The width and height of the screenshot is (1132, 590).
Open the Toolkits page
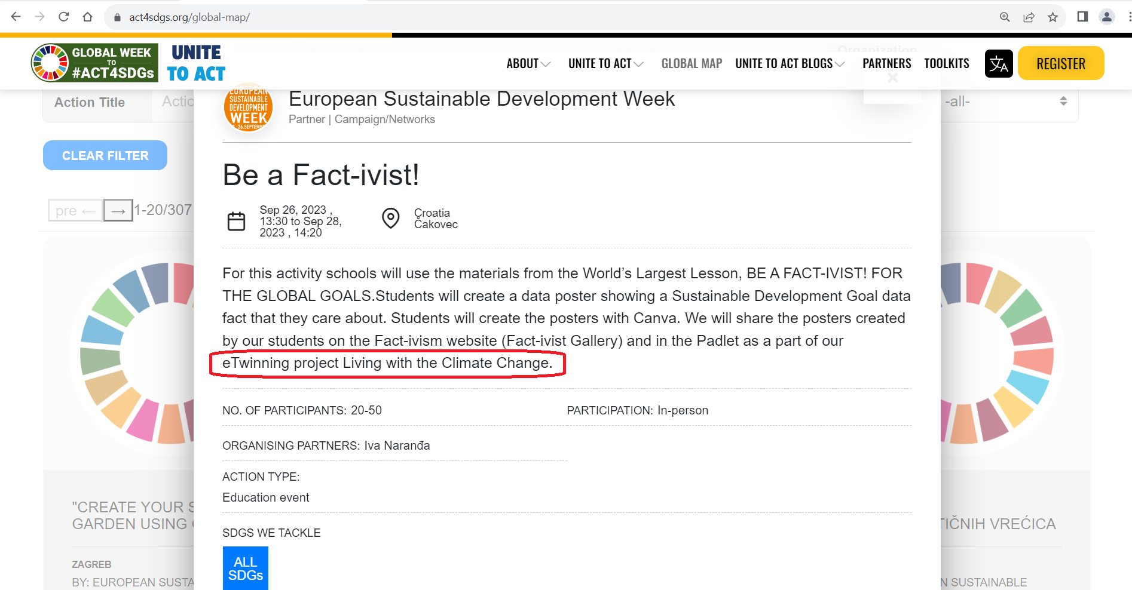point(947,63)
